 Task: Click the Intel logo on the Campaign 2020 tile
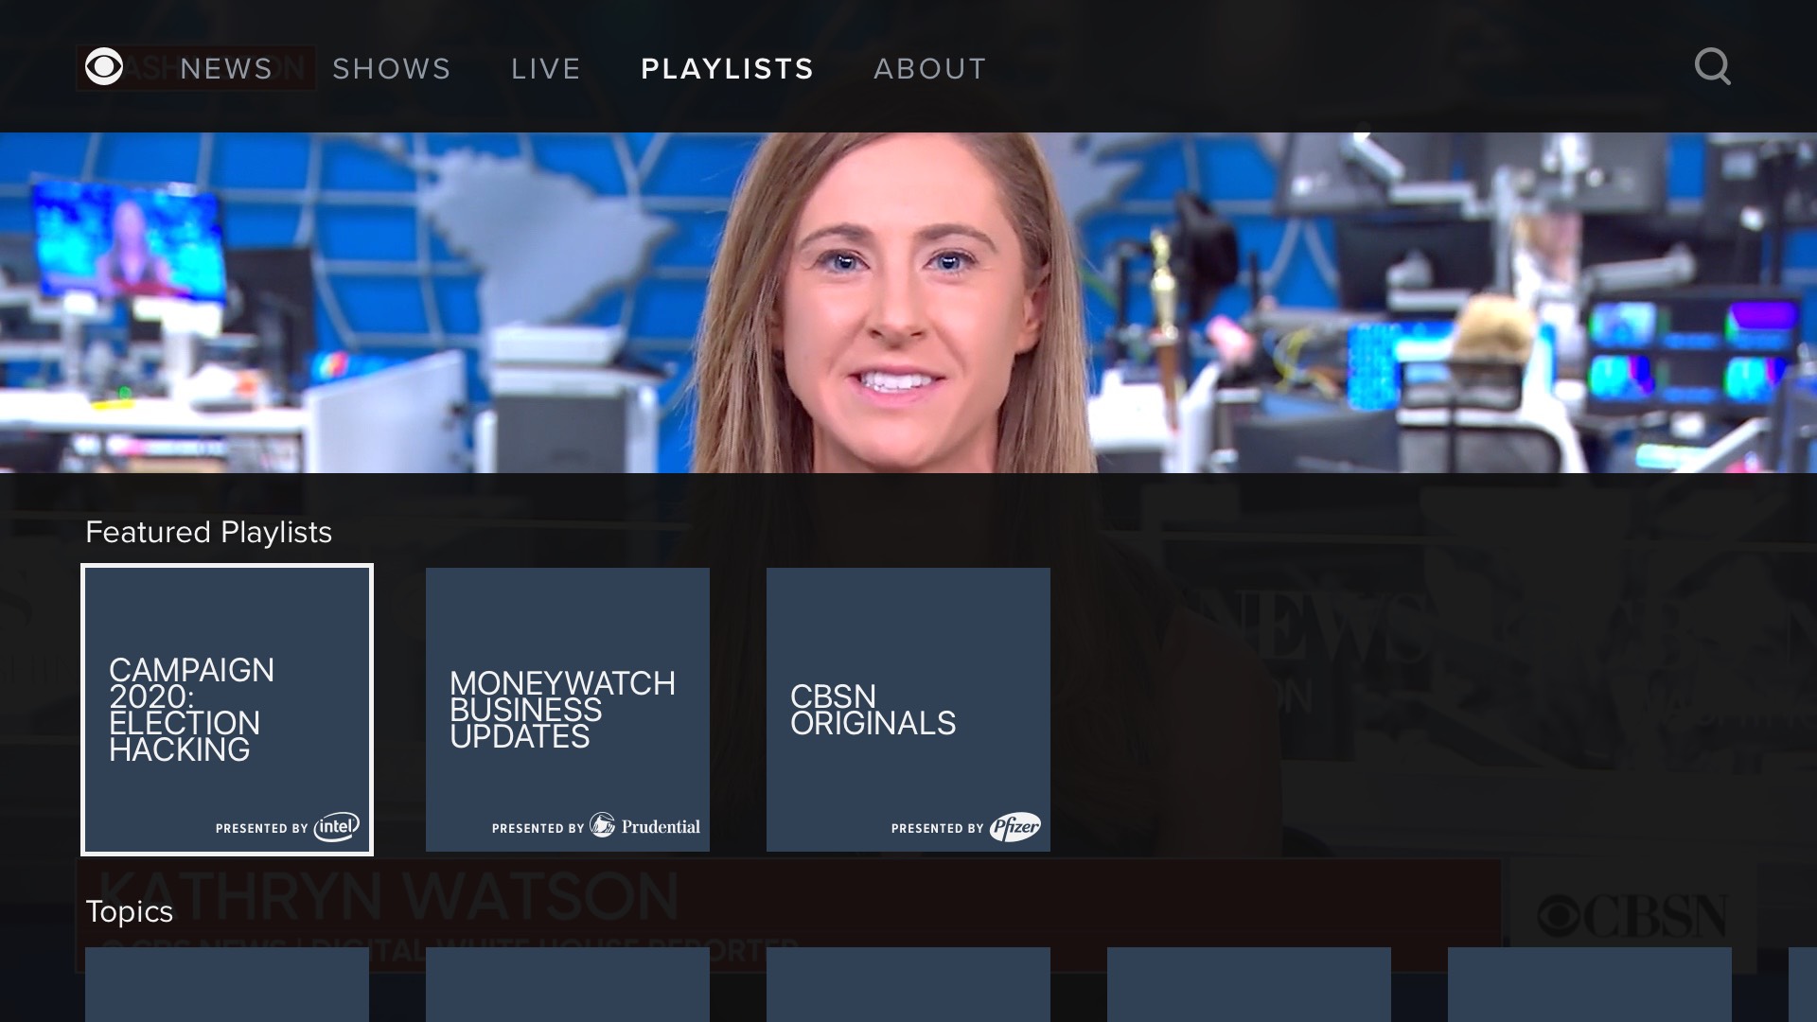coord(336,826)
